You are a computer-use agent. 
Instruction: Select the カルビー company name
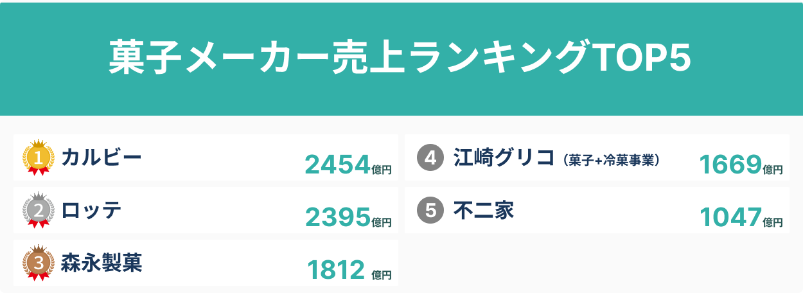coord(101,157)
